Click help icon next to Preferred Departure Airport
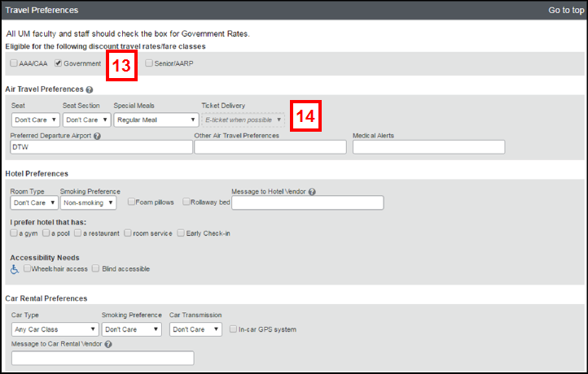 tap(97, 136)
